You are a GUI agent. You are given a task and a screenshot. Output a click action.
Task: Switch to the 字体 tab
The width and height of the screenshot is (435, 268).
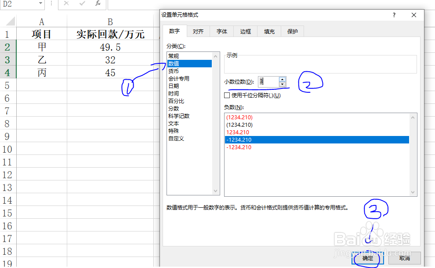pyautogui.click(x=222, y=31)
